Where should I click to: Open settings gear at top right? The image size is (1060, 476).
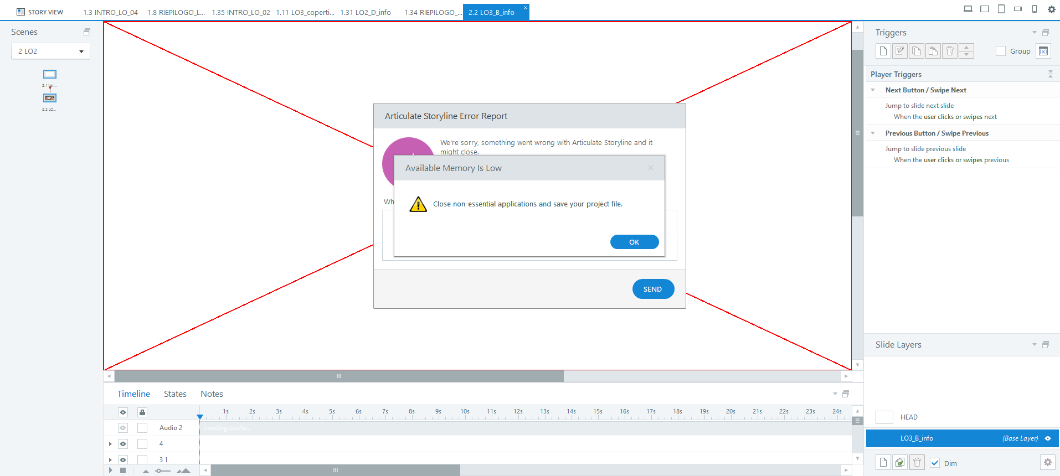tap(1051, 9)
